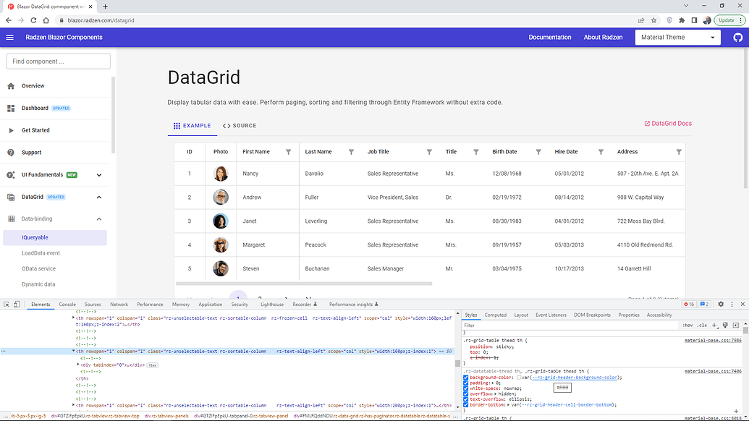Open the GitHub repository icon
The image size is (749, 421).
coord(737,38)
